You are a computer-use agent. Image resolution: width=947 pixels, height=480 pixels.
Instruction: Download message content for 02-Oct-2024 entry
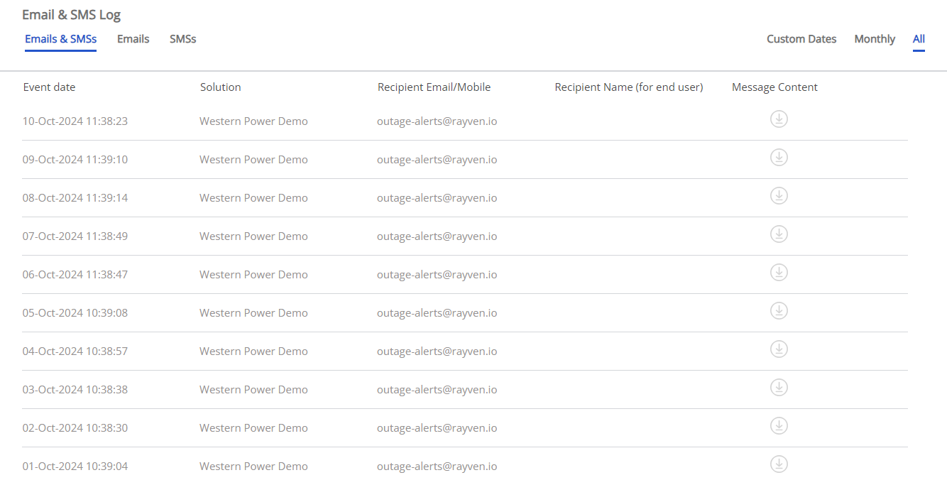(x=779, y=425)
